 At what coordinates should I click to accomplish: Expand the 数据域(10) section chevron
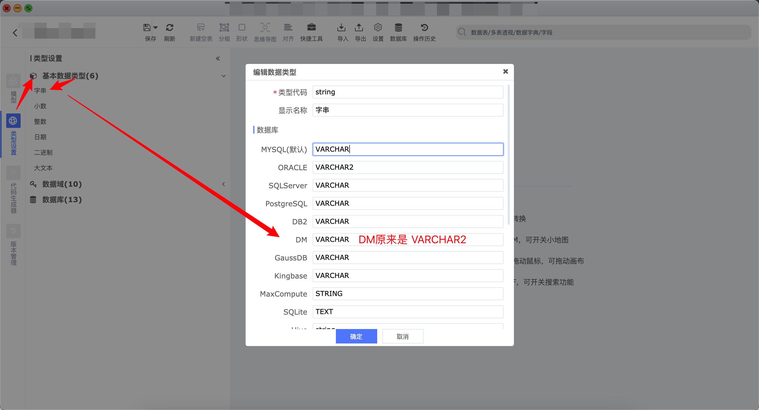coord(224,184)
